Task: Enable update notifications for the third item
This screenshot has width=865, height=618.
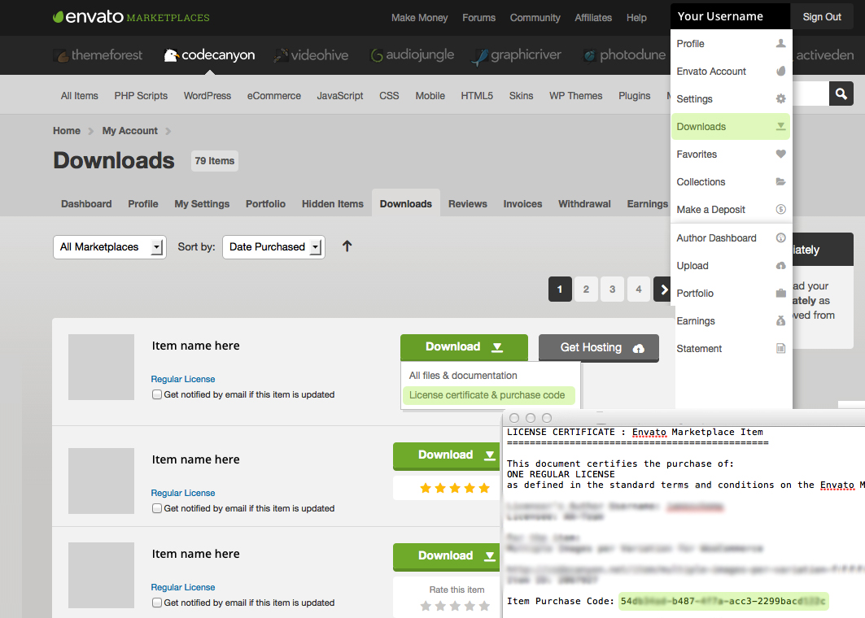Action: click(x=157, y=603)
